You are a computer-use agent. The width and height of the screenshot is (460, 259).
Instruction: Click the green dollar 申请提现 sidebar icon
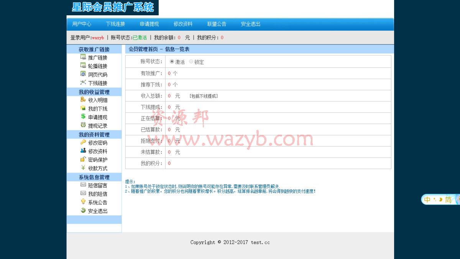(83, 116)
